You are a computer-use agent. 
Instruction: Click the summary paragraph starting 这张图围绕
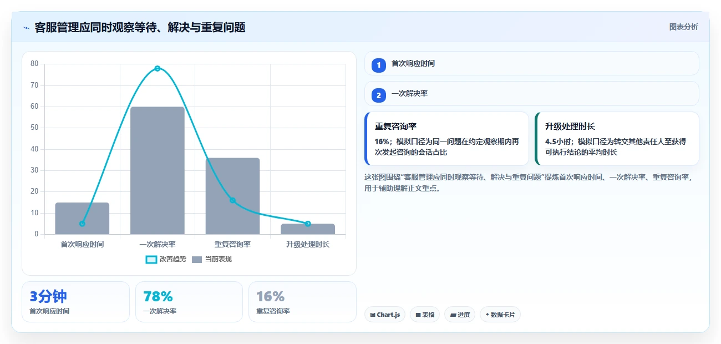529,183
